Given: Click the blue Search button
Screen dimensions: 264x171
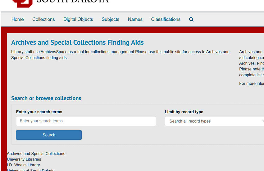Looking at the screenshot, I should 49,135.
